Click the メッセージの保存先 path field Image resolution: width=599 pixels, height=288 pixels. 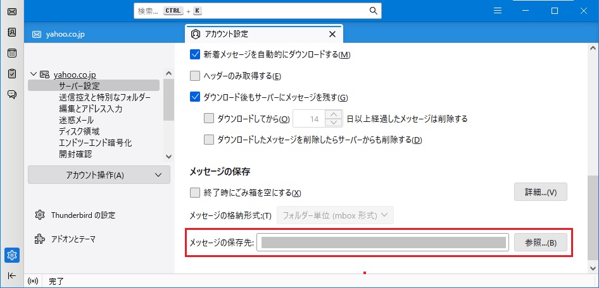(382, 243)
